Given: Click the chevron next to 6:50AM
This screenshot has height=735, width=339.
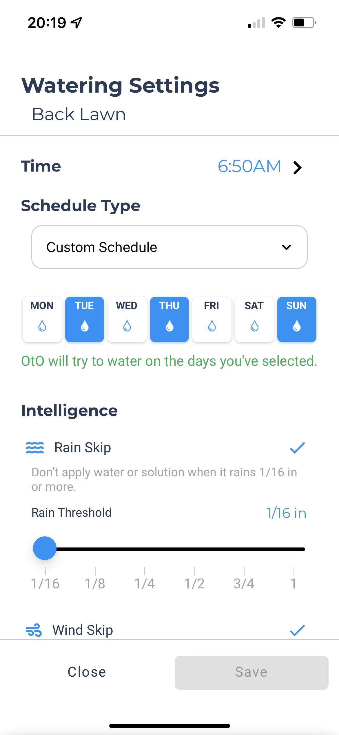Looking at the screenshot, I should 297,167.
